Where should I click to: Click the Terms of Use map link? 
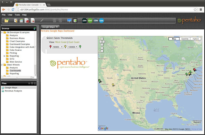197,129
